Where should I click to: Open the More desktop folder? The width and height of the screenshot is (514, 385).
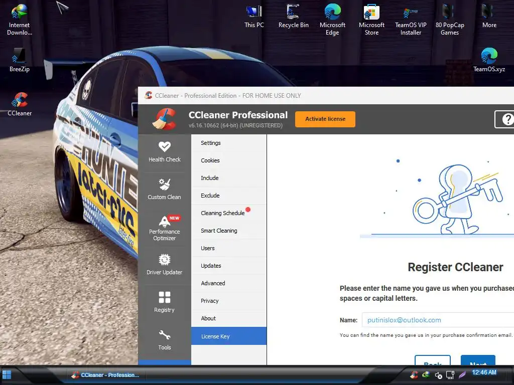pyautogui.click(x=489, y=16)
